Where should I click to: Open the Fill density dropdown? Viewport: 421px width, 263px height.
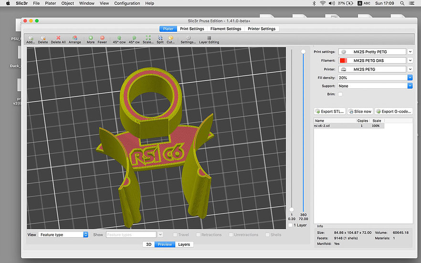pyautogui.click(x=410, y=77)
